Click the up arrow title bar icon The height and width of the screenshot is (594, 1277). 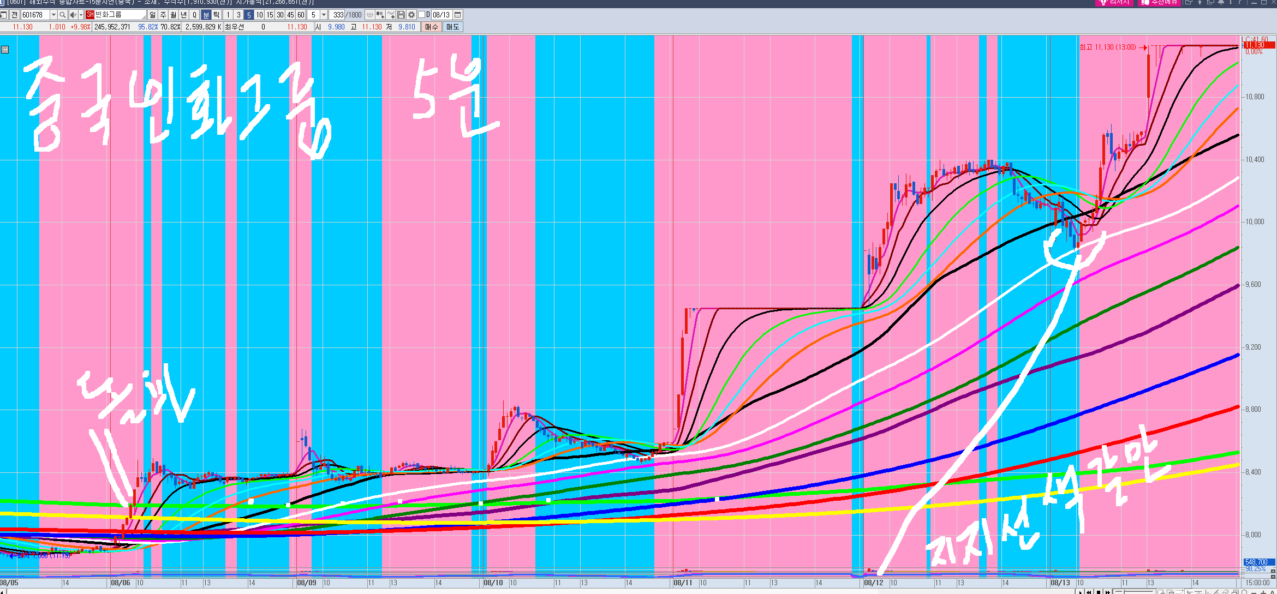1200,2
